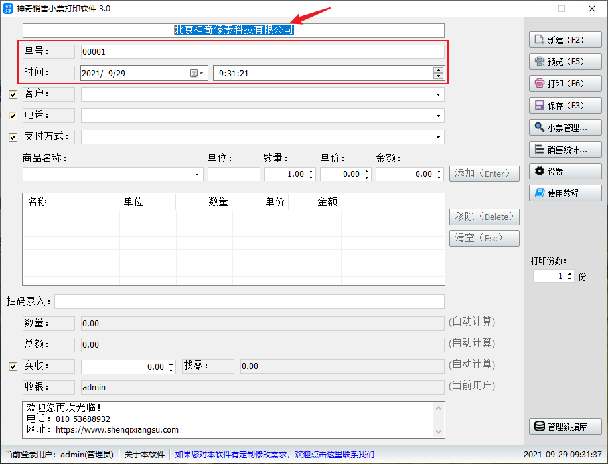Toggle the 实收 checkbox
The width and height of the screenshot is (608, 464).
coord(13,366)
